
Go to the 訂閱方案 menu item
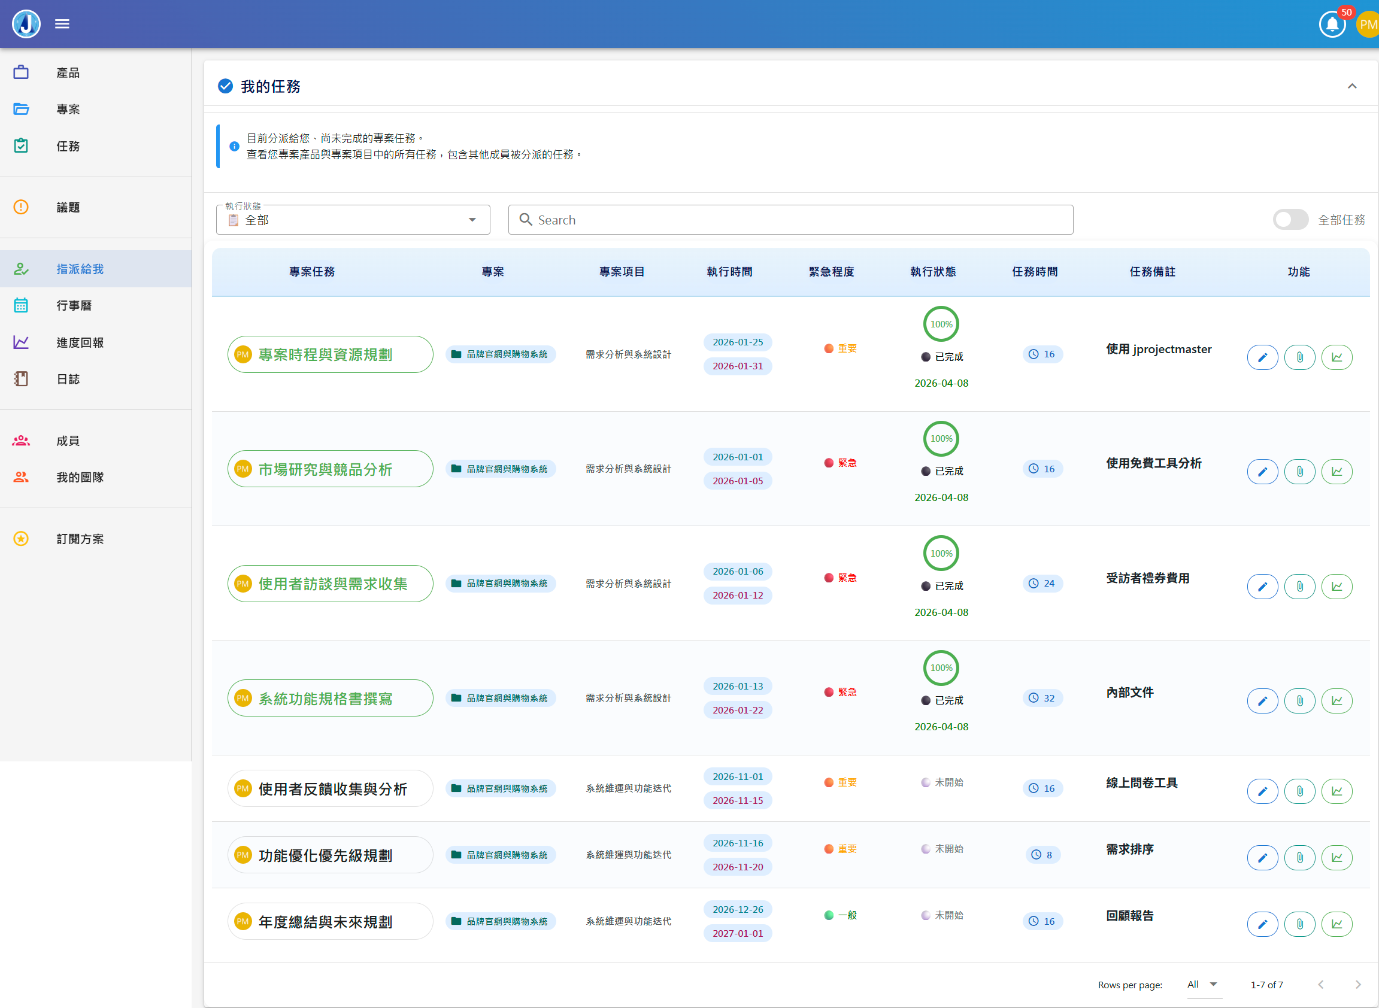coord(80,539)
